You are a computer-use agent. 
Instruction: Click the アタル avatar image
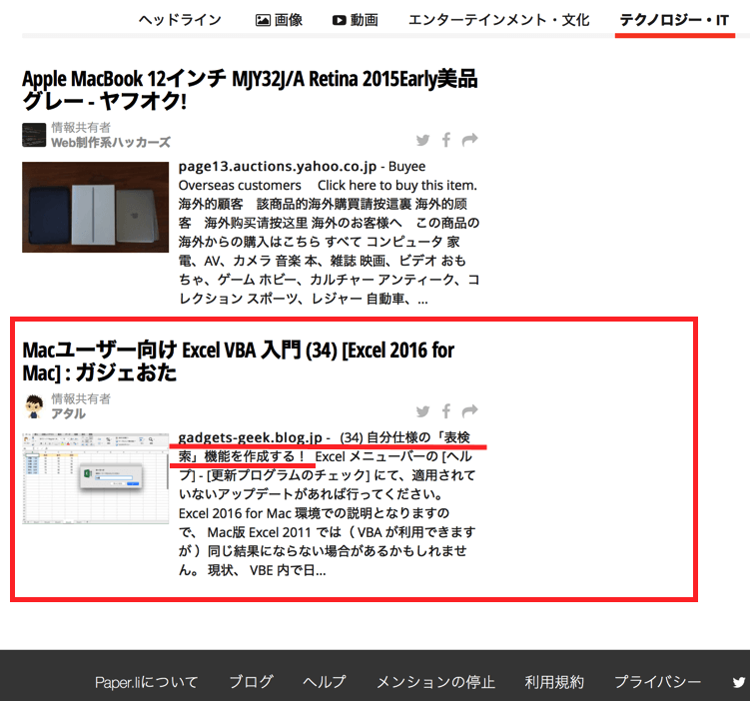coord(34,406)
